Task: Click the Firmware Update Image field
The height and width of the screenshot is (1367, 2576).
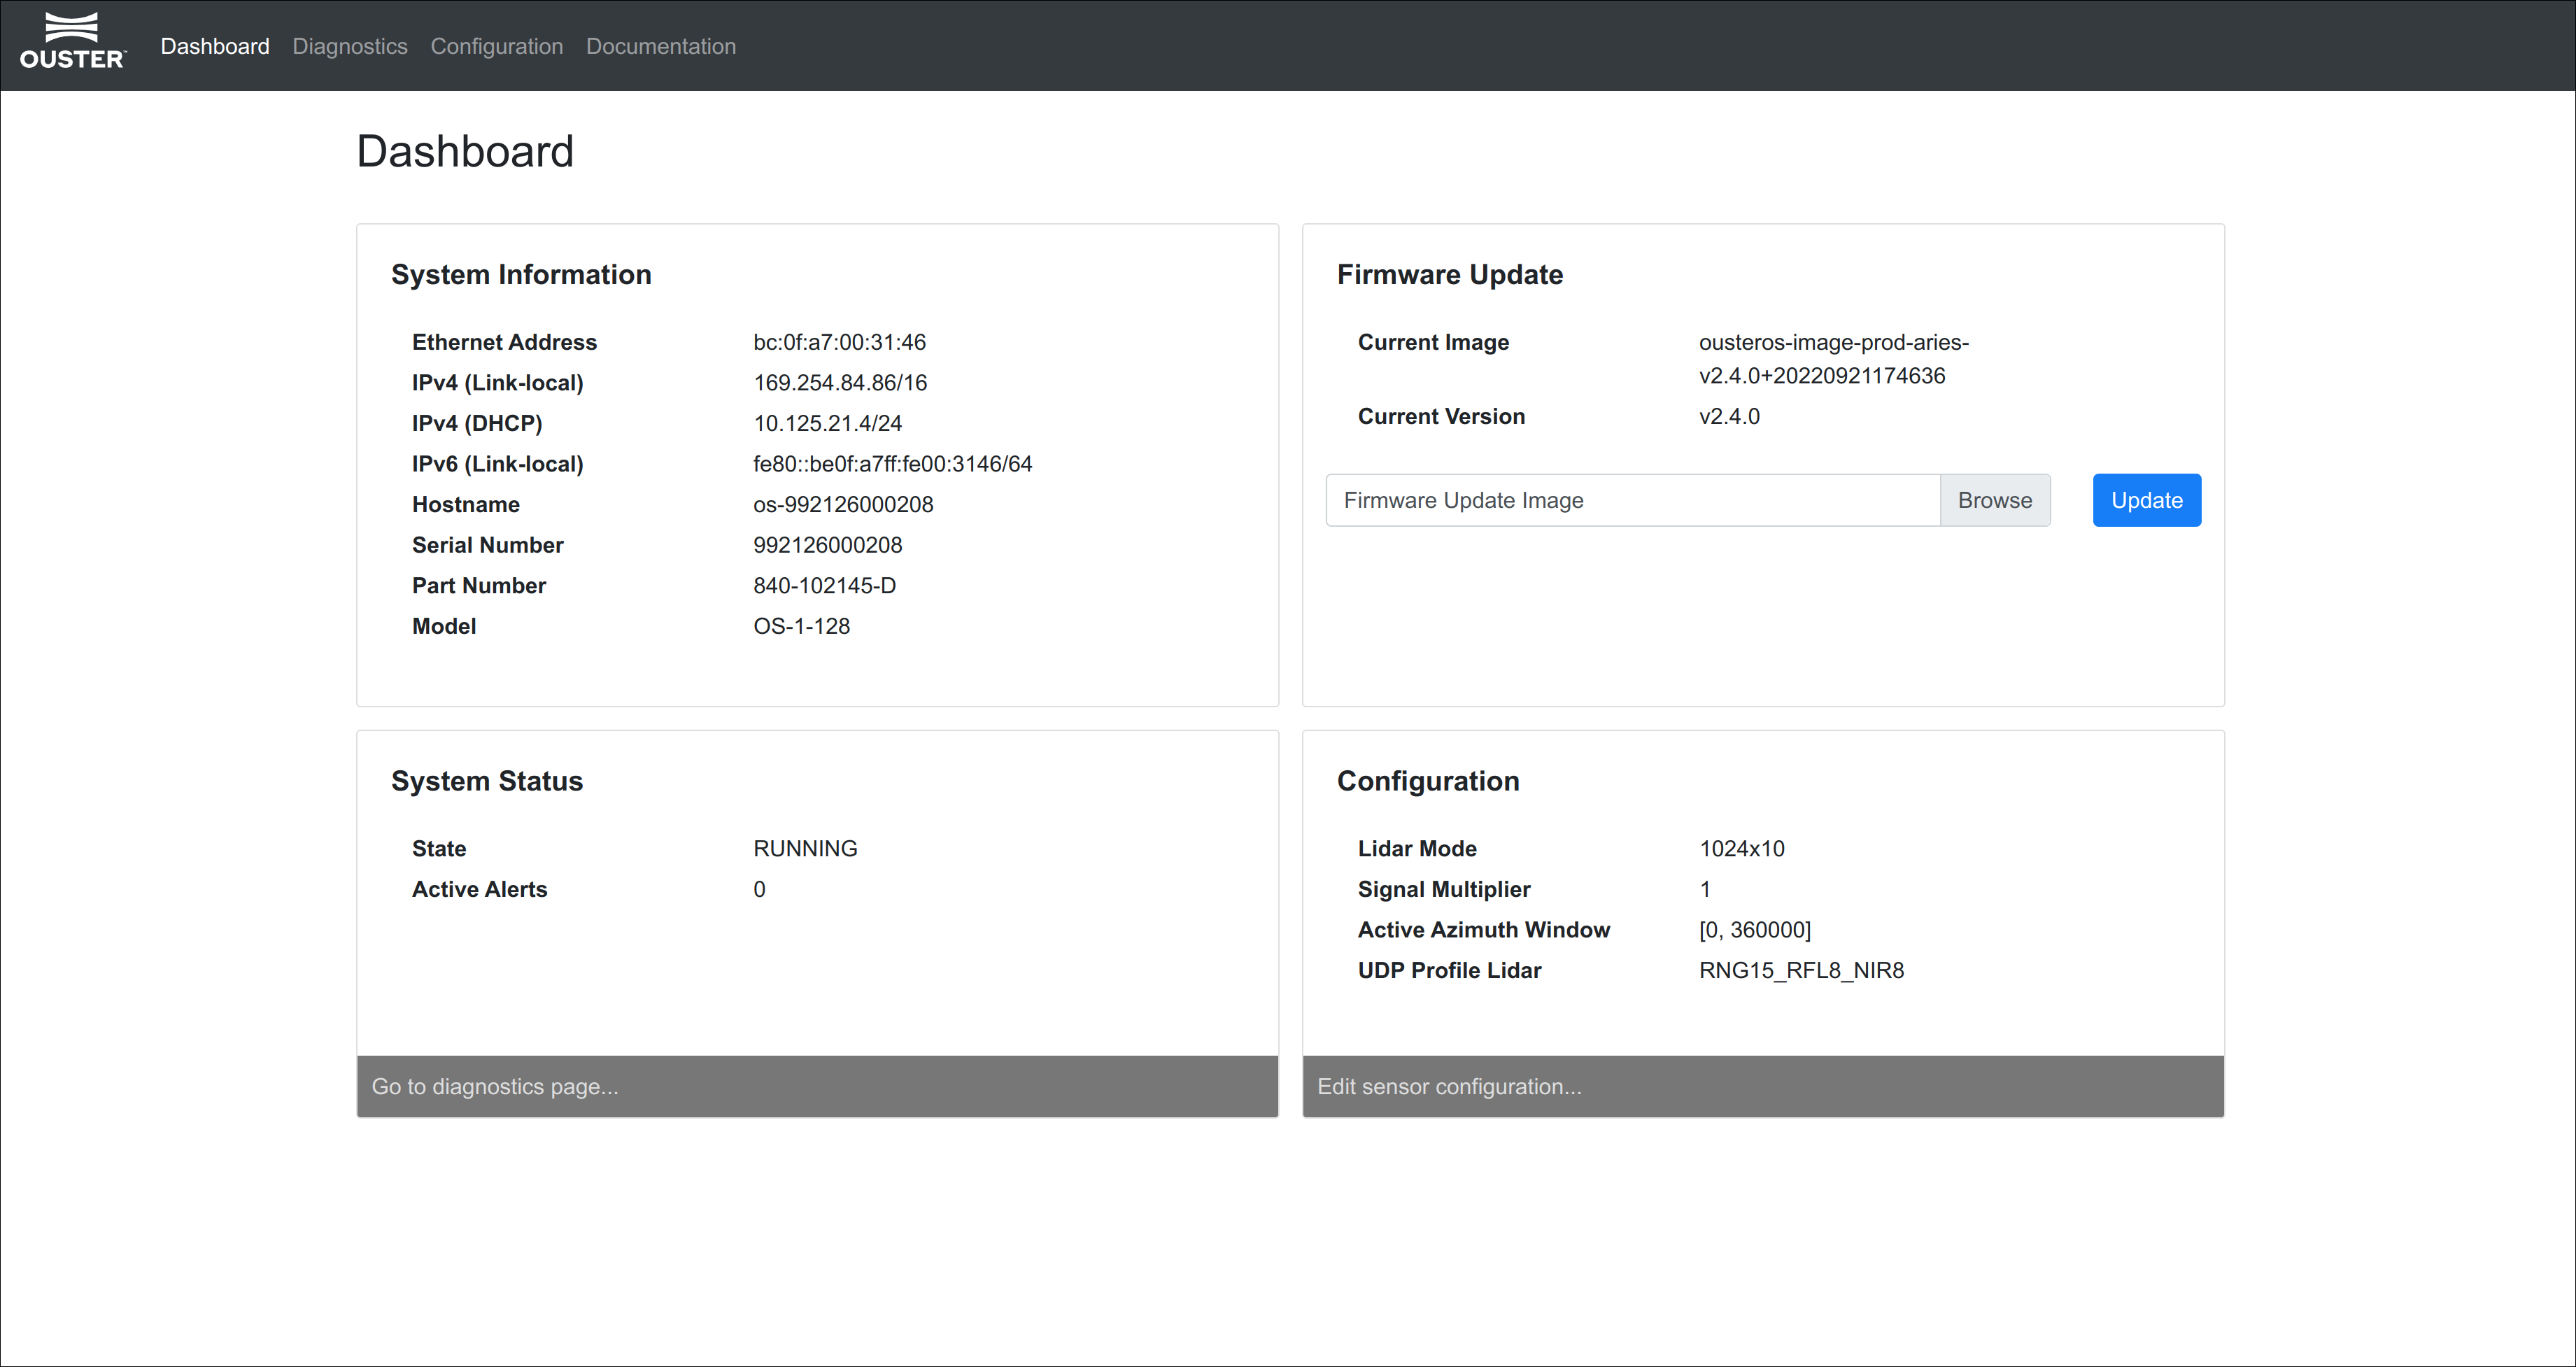Action: (1633, 500)
